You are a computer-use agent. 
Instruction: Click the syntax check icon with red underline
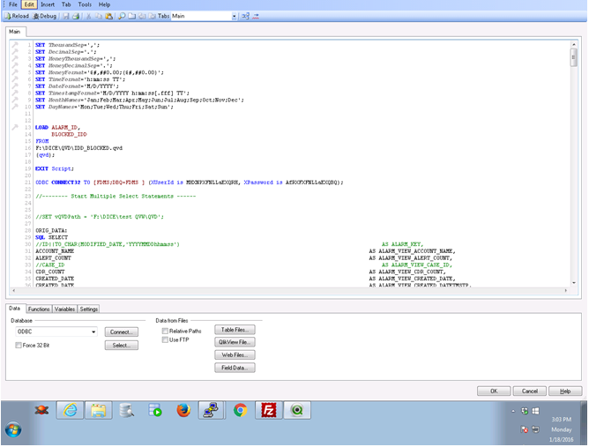tap(256, 16)
